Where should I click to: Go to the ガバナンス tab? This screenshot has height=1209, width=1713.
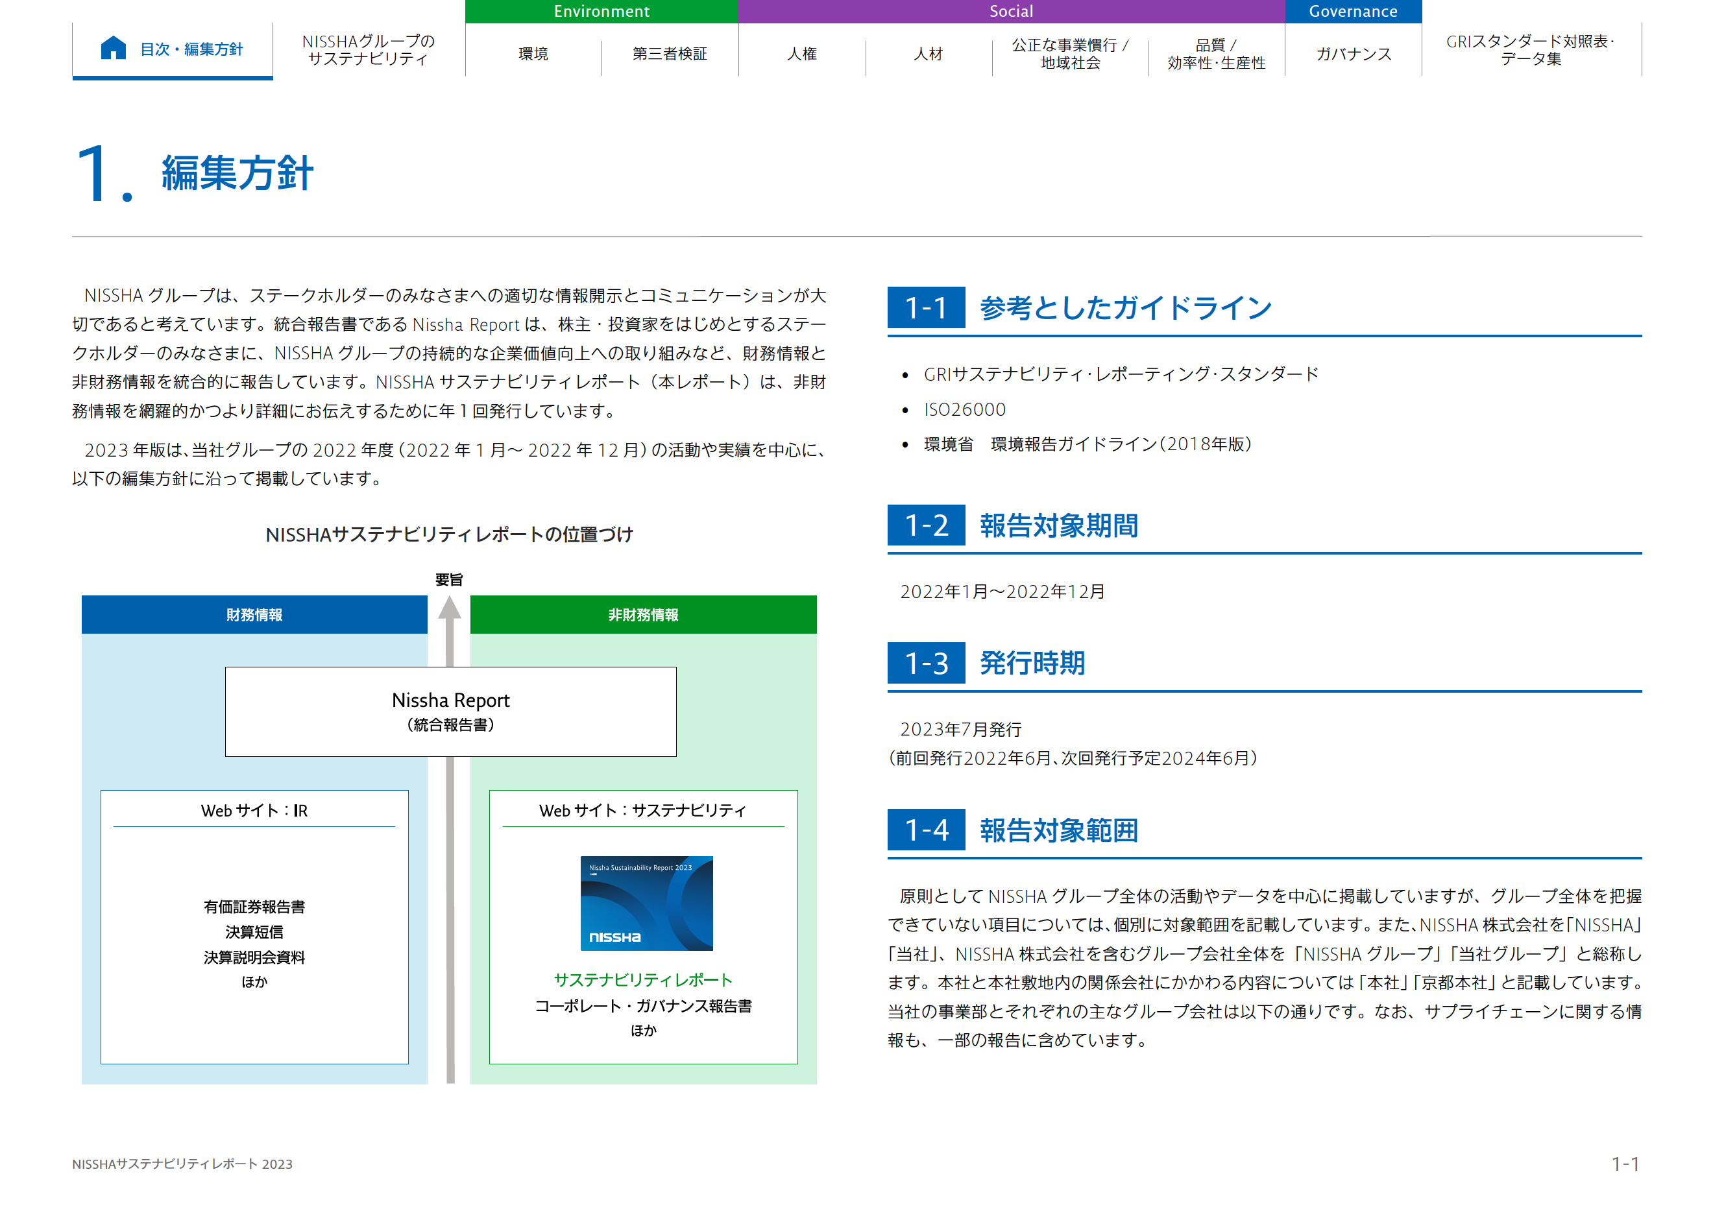pyautogui.click(x=1353, y=54)
